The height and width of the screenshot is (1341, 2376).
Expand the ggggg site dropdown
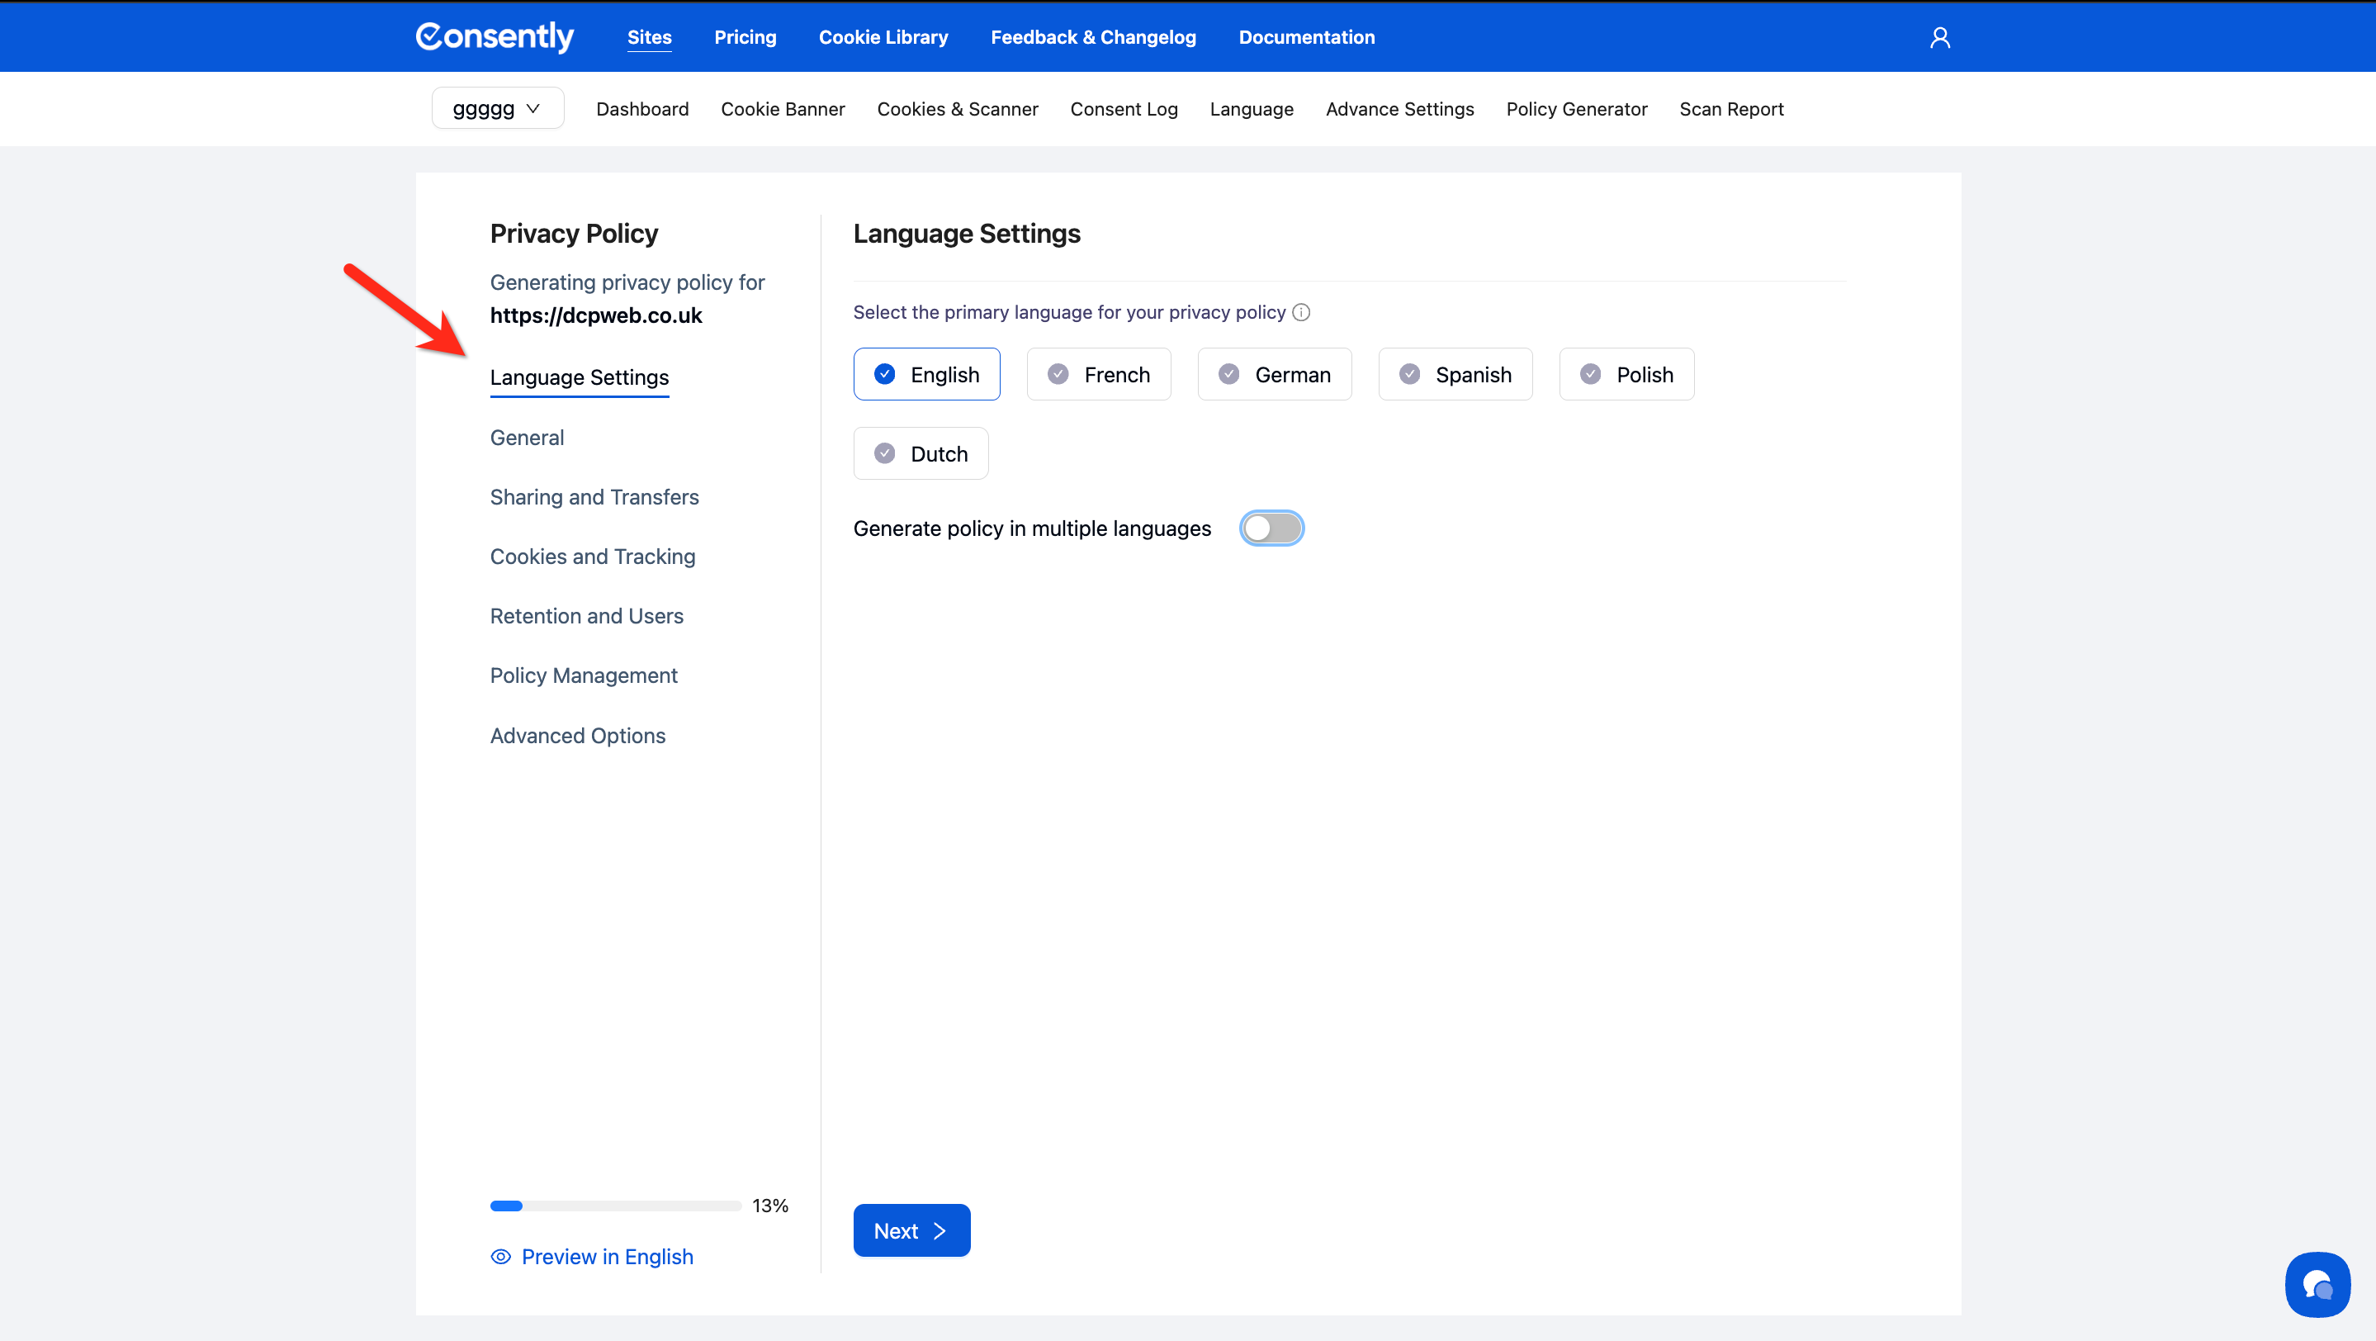[x=497, y=109]
